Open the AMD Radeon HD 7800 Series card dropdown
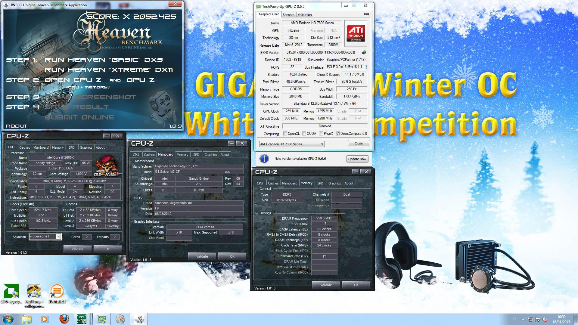The height and width of the screenshot is (325, 578). coord(292,144)
